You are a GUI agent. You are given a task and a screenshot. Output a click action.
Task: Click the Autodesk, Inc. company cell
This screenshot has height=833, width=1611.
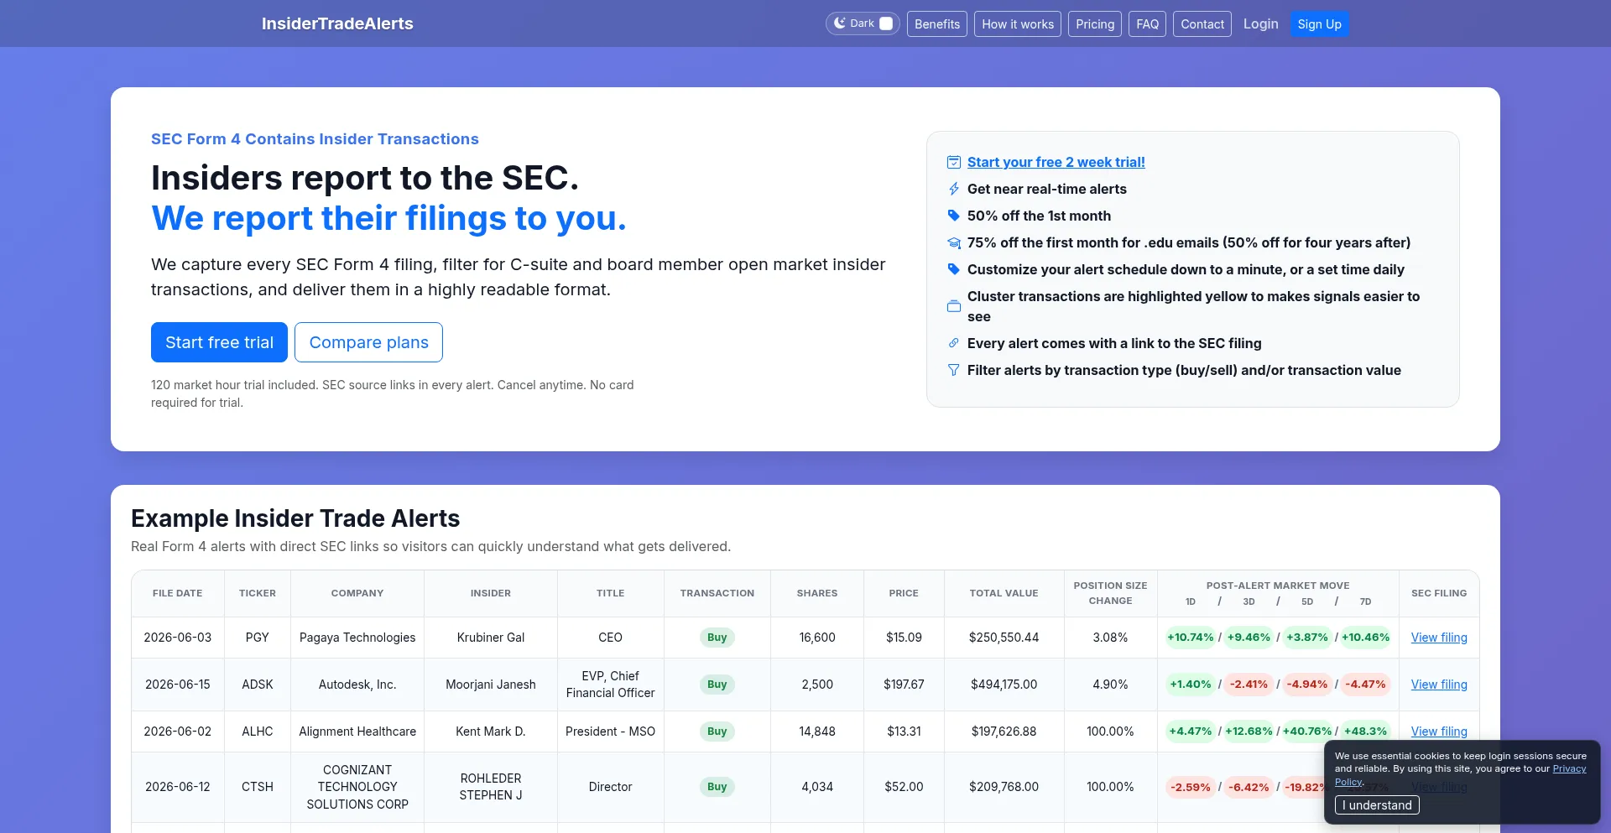coord(357,685)
